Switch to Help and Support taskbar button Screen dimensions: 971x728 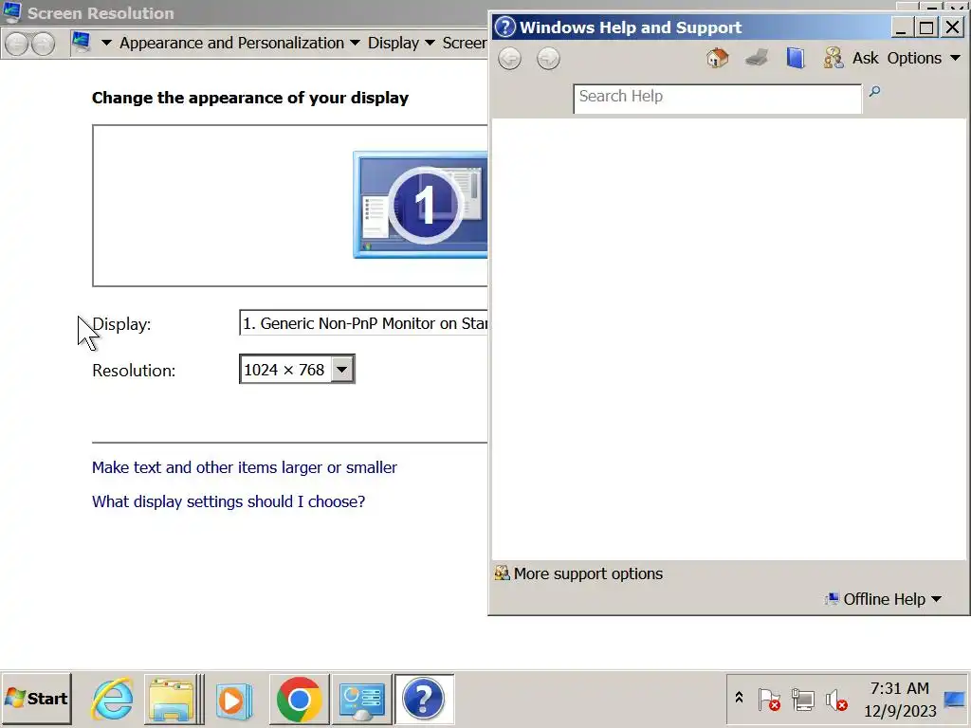coord(424,700)
